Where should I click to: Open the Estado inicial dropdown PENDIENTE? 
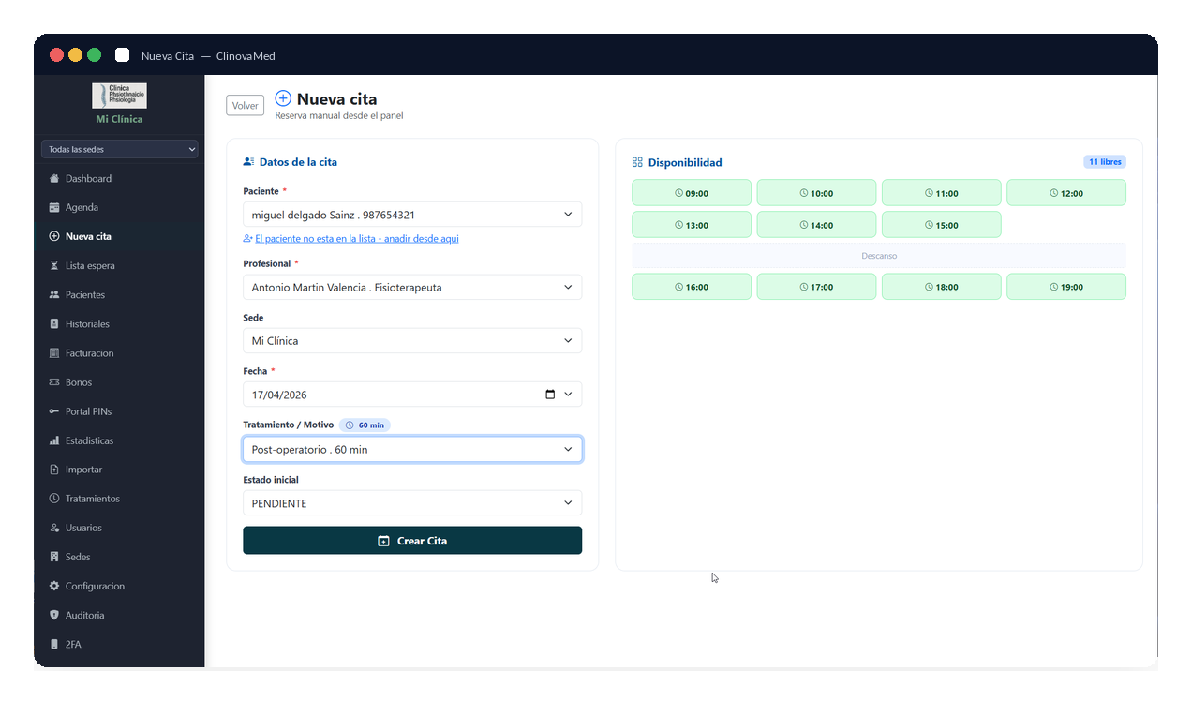[412, 503]
